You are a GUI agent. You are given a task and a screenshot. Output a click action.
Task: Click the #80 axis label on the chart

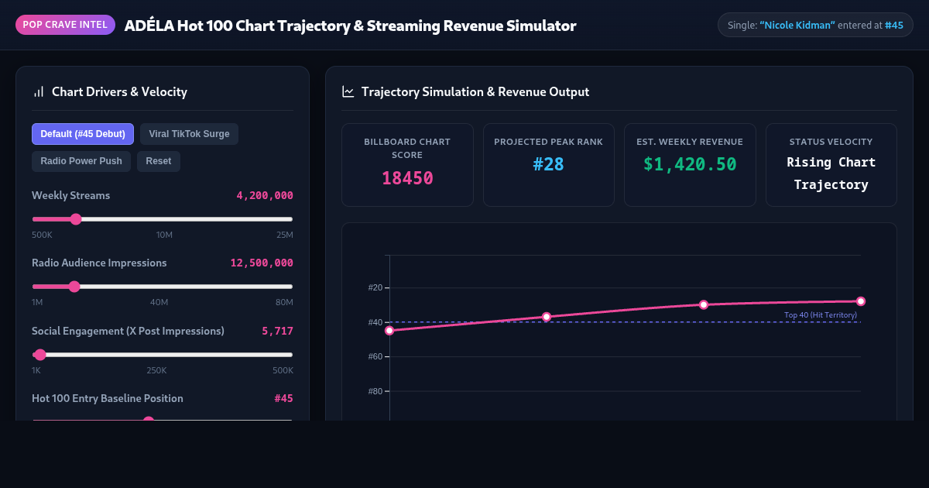pos(375,391)
